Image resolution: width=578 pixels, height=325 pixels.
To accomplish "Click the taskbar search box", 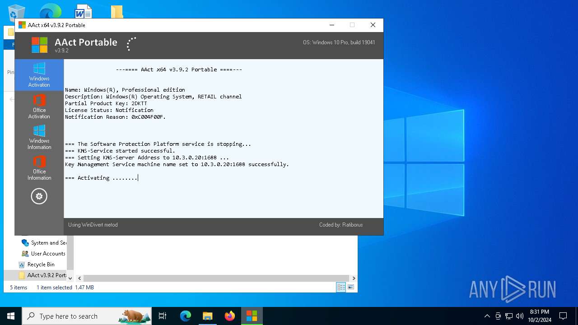I will (87, 316).
